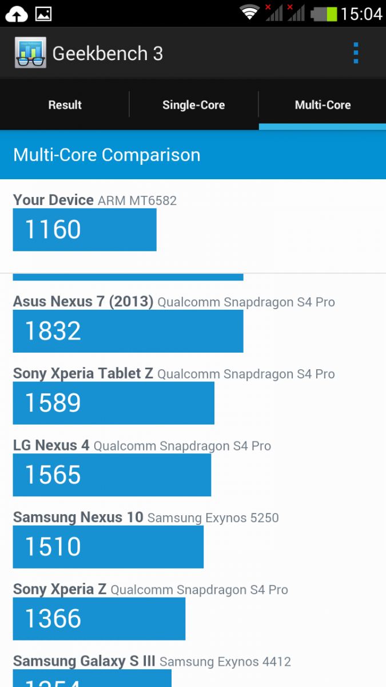Tap the 15:04 clock in status bar
This screenshot has width=386, height=687.
(361, 13)
